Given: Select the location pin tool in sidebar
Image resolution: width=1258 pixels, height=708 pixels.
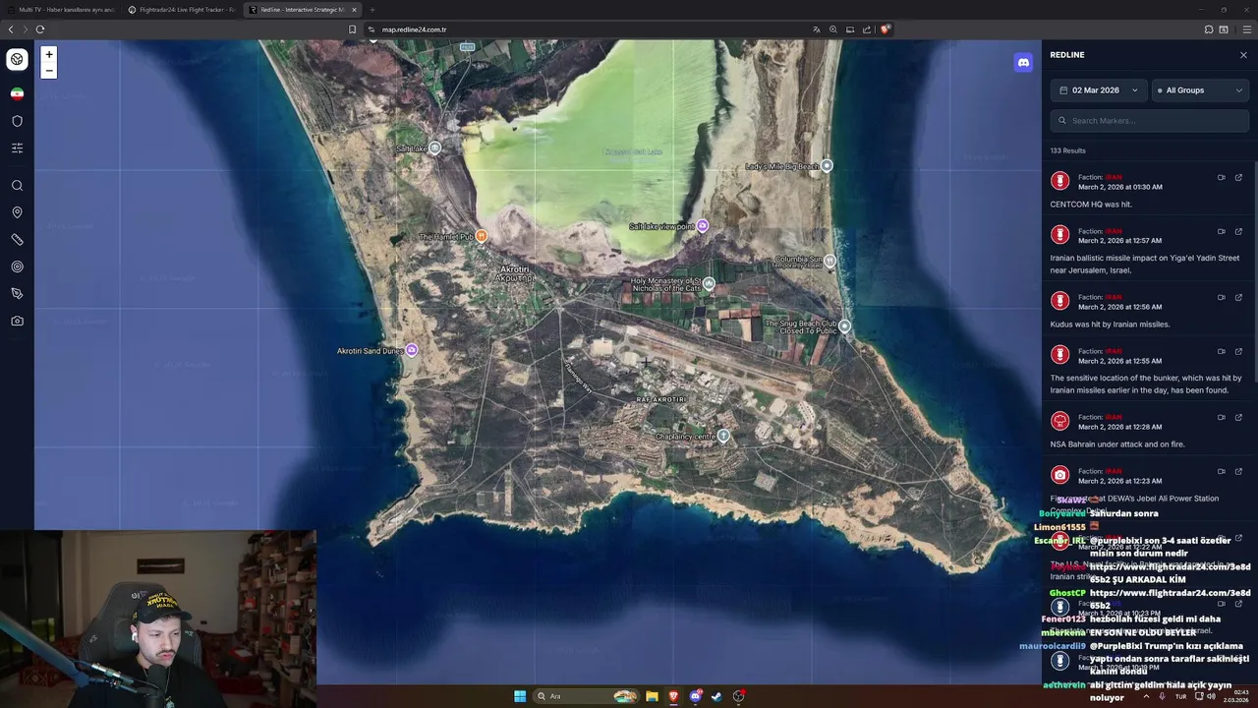Looking at the screenshot, I should pyautogui.click(x=17, y=212).
